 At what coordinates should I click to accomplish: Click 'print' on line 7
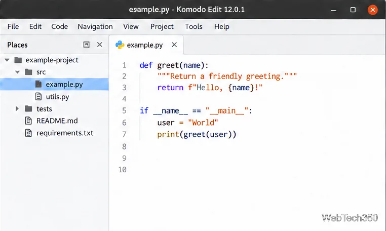tap(168, 134)
